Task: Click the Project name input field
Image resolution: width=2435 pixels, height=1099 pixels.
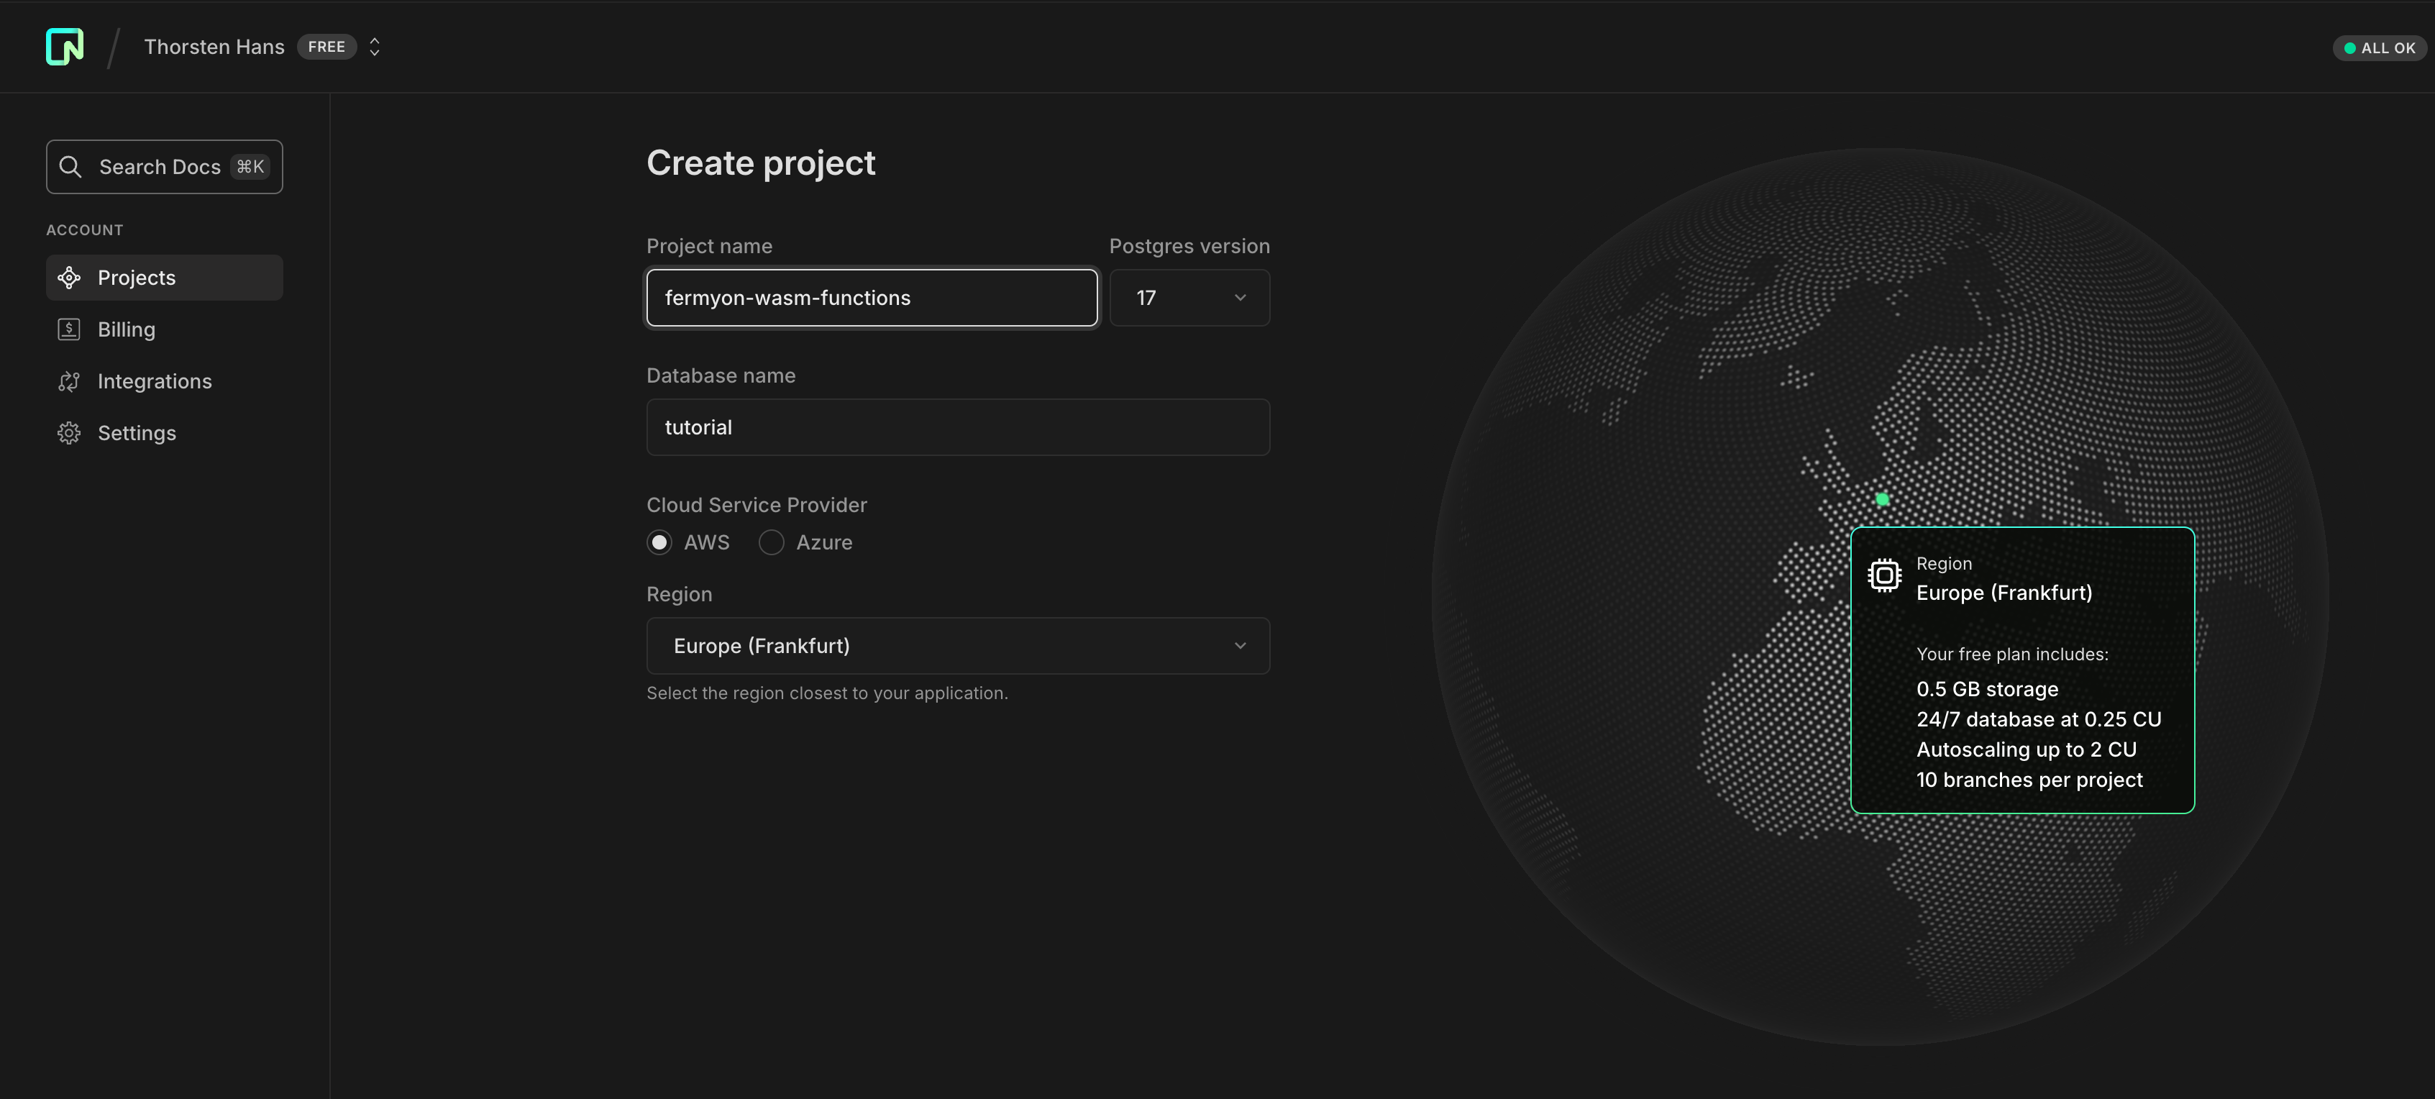Action: (x=872, y=298)
